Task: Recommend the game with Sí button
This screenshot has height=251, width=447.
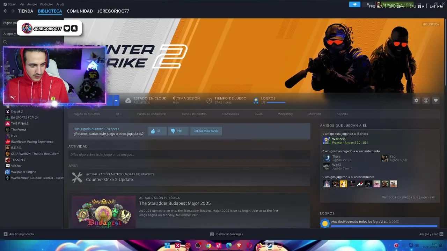Action: 157,131
